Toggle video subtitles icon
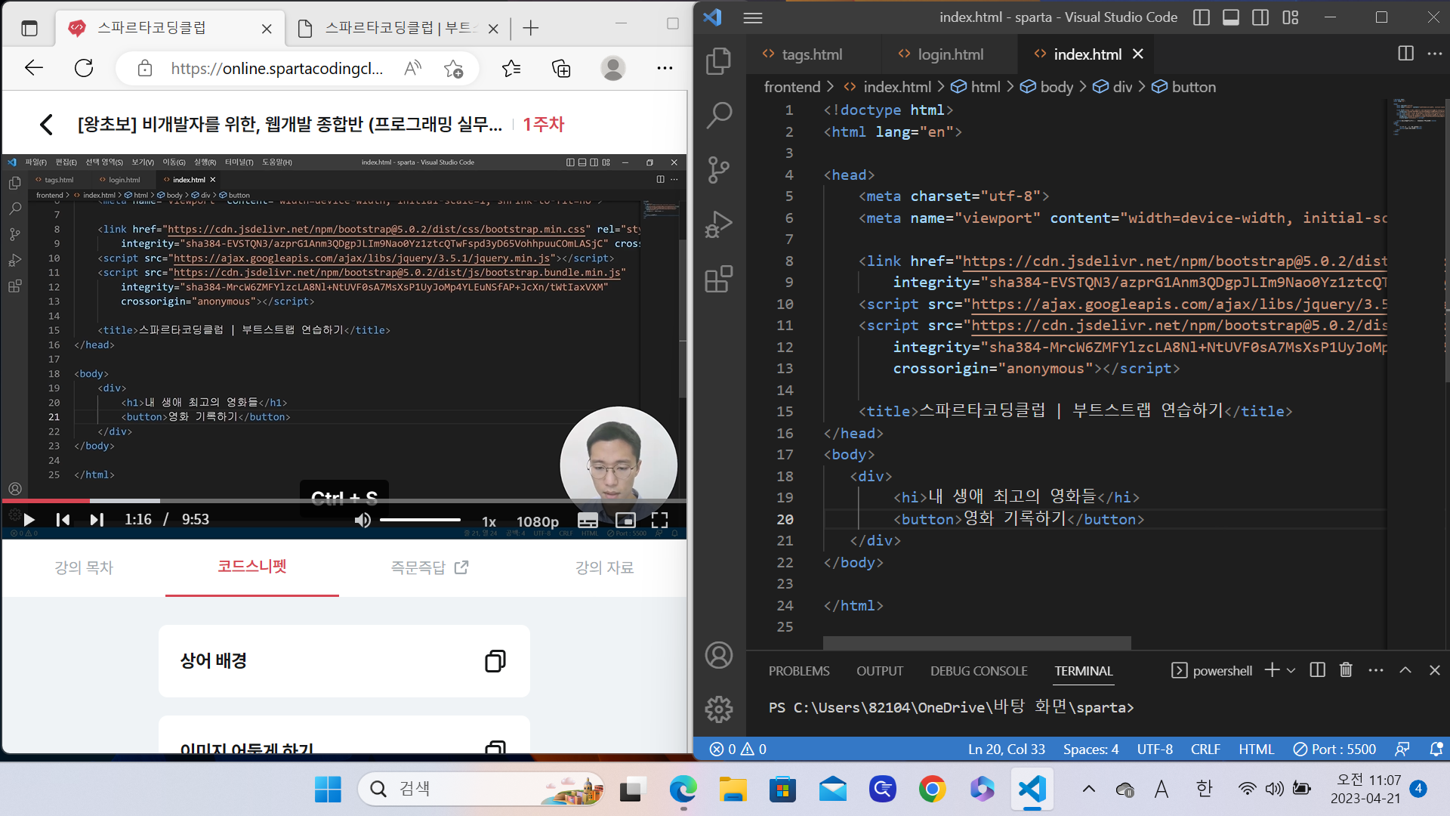 (x=588, y=520)
